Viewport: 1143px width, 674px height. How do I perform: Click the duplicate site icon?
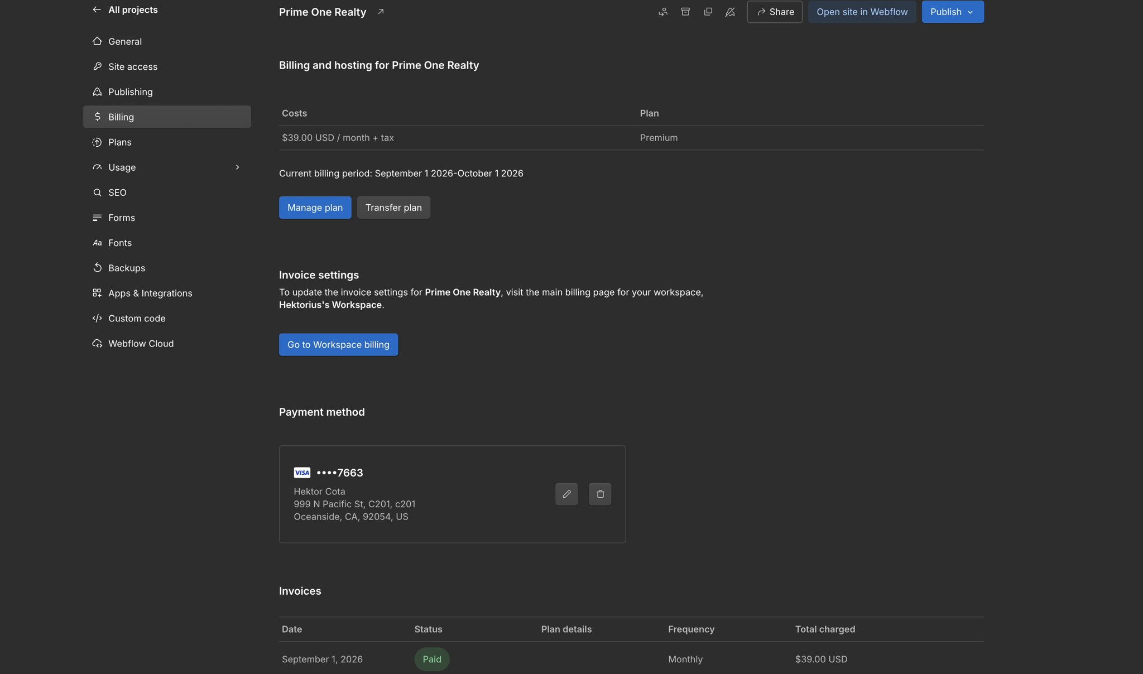click(708, 12)
